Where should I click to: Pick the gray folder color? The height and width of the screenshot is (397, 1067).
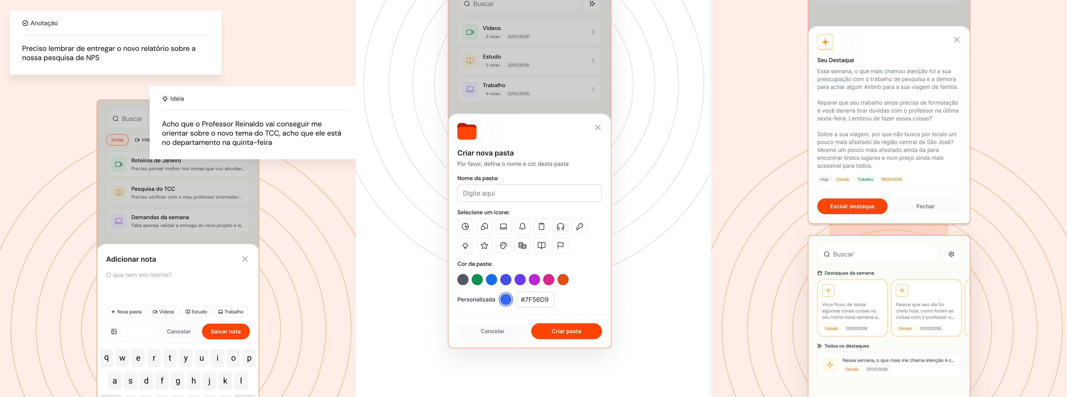(463, 280)
